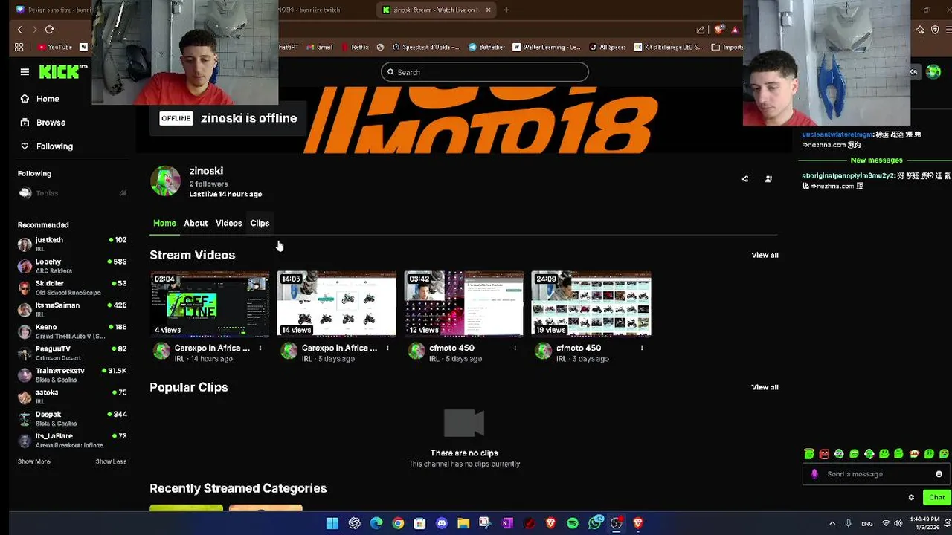Focus the Kick search field

click(x=485, y=72)
